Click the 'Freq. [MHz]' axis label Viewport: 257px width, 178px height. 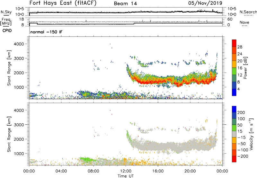[x=6, y=22]
